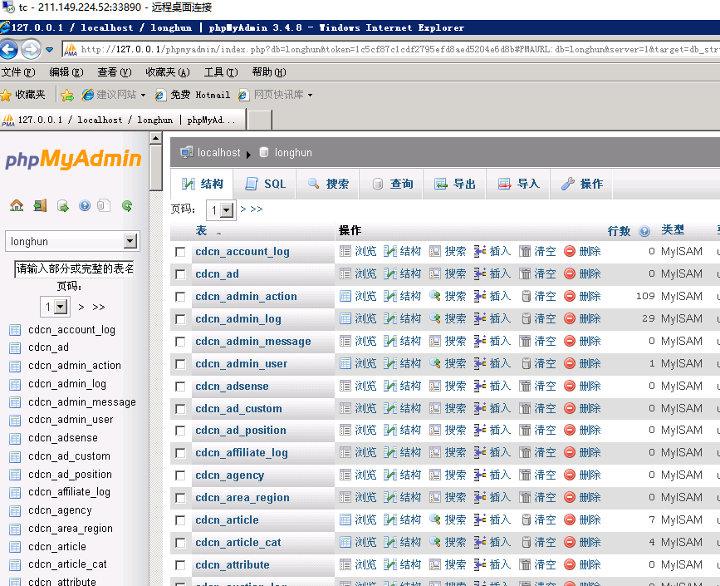The image size is (720, 586).
Task: Check the cdcn_attribute table checkbox
Action: click(x=180, y=565)
